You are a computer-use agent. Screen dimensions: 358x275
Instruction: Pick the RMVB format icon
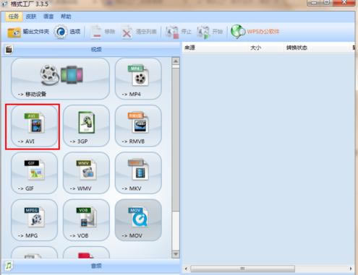[138, 126]
